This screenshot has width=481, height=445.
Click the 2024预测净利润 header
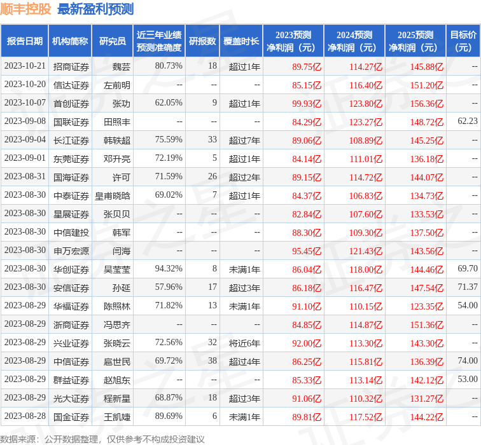click(x=354, y=41)
